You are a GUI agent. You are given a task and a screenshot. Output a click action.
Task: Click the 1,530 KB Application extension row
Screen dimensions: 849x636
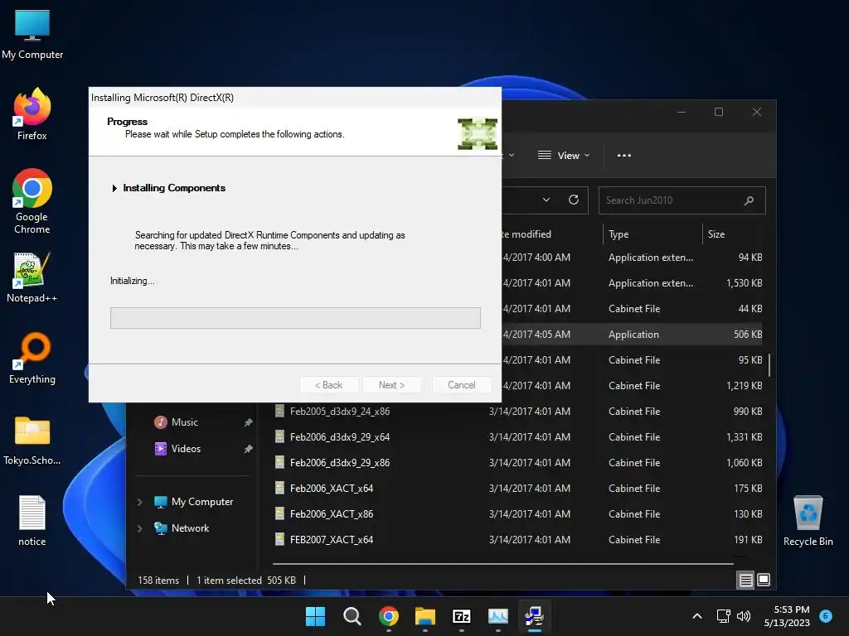(633, 283)
